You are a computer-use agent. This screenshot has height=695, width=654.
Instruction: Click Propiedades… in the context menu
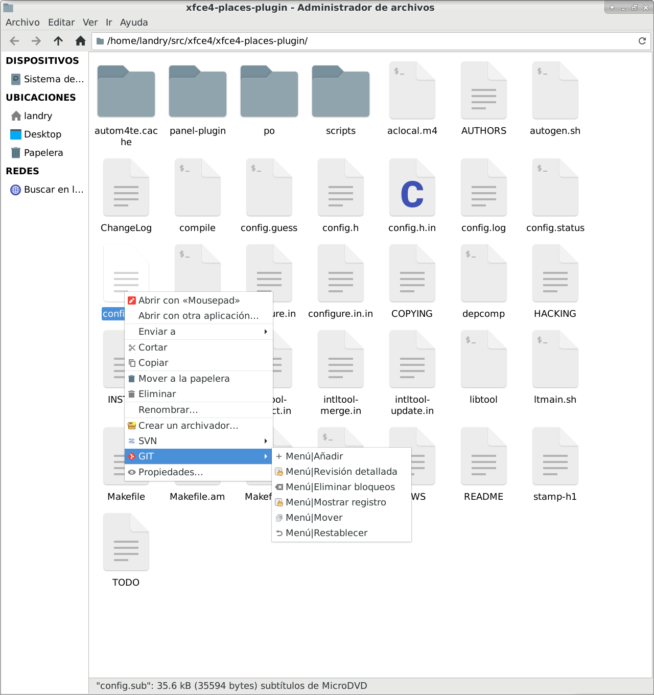point(171,472)
